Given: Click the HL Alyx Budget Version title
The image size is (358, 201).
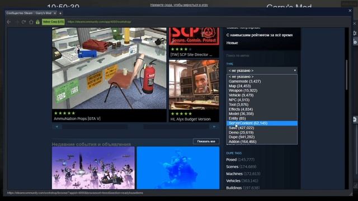Looking at the screenshot, I should (x=190, y=119).
